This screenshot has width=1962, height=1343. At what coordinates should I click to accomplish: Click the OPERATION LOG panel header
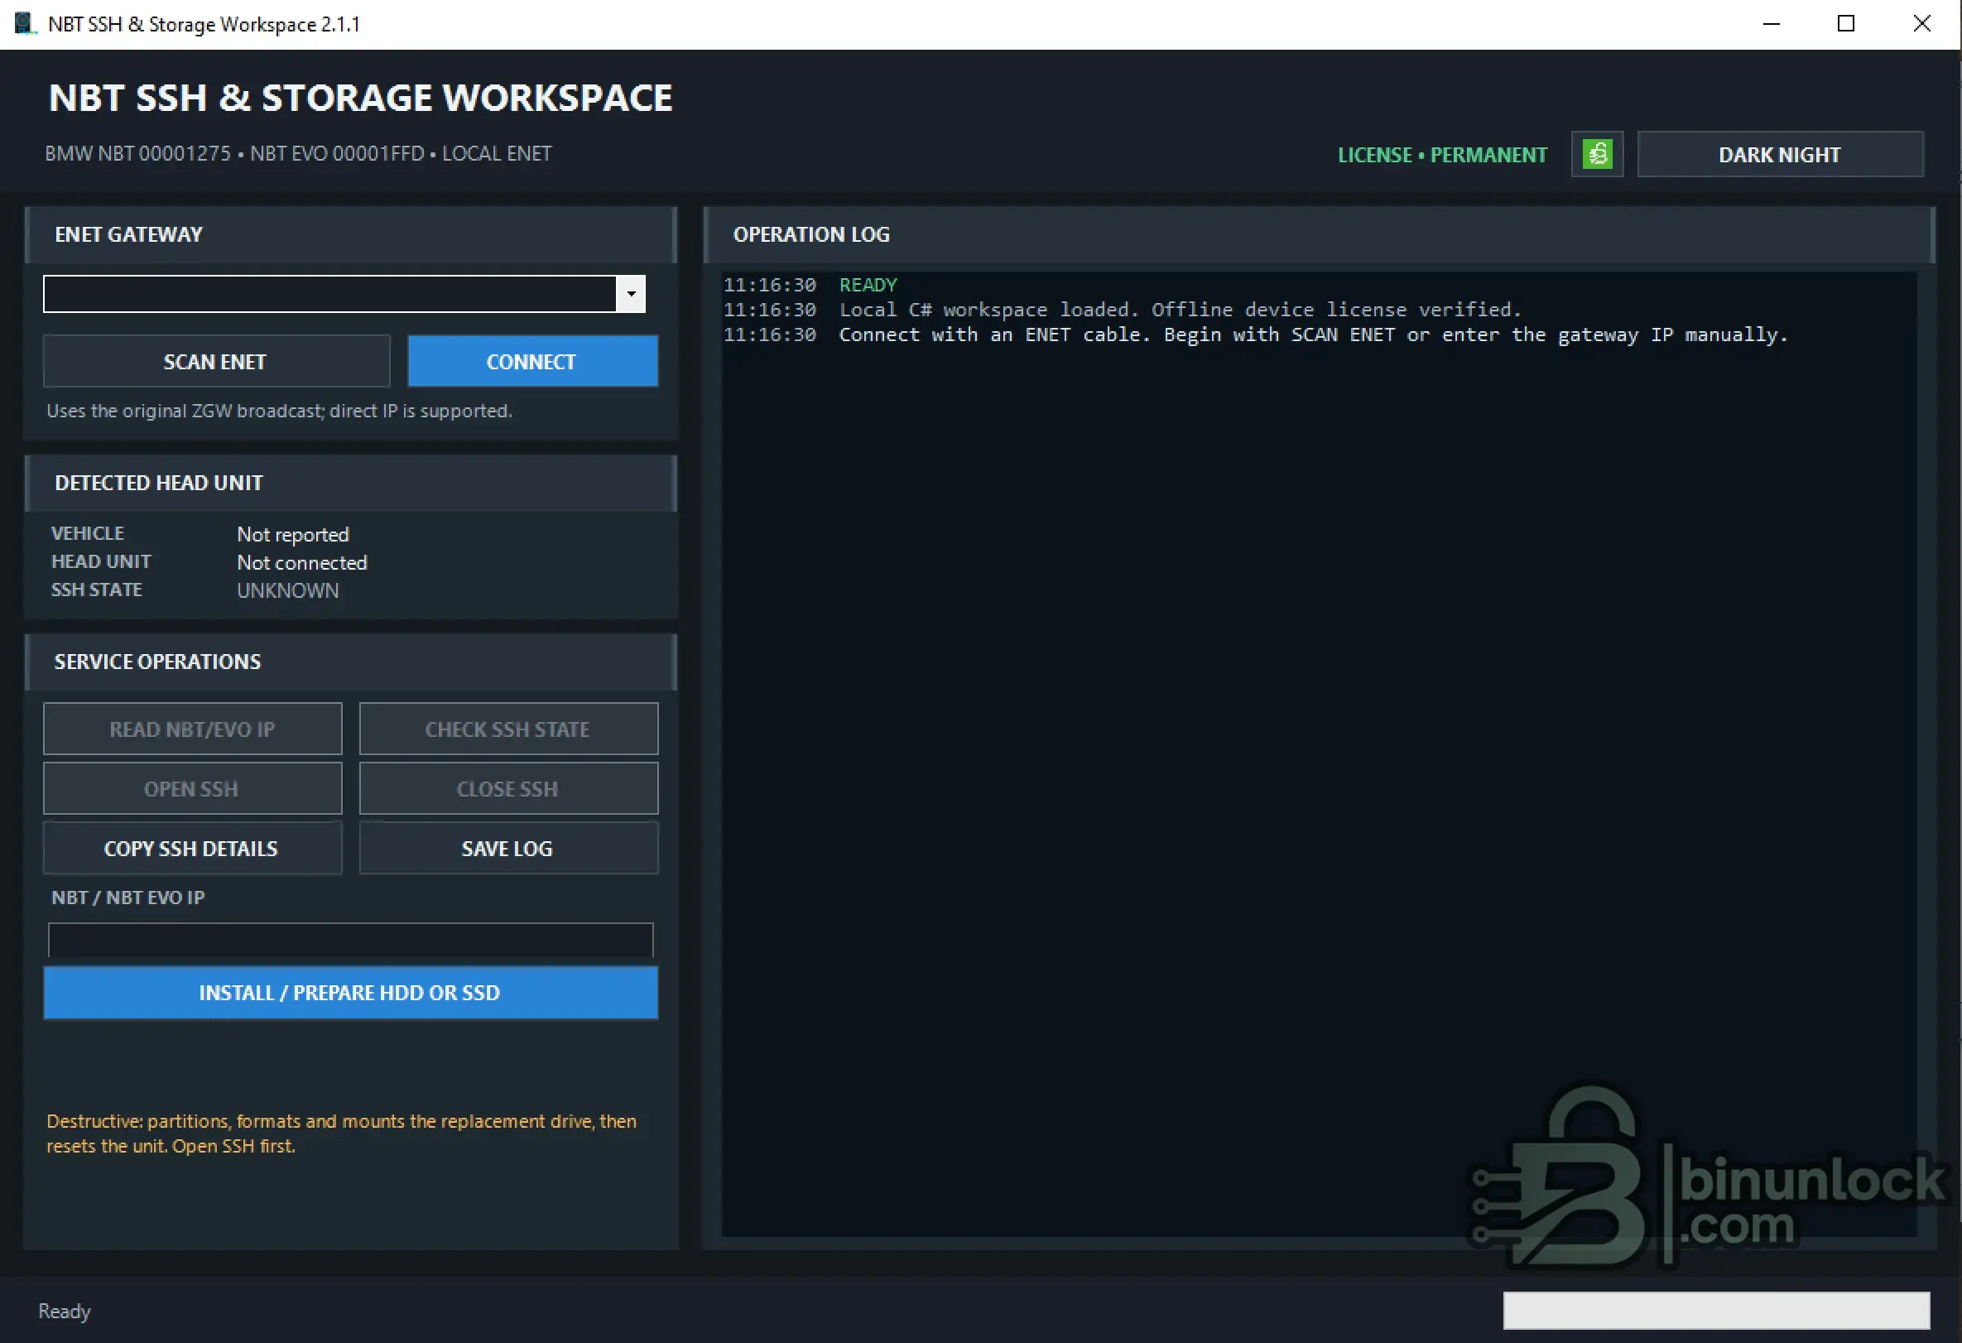[x=1319, y=234]
